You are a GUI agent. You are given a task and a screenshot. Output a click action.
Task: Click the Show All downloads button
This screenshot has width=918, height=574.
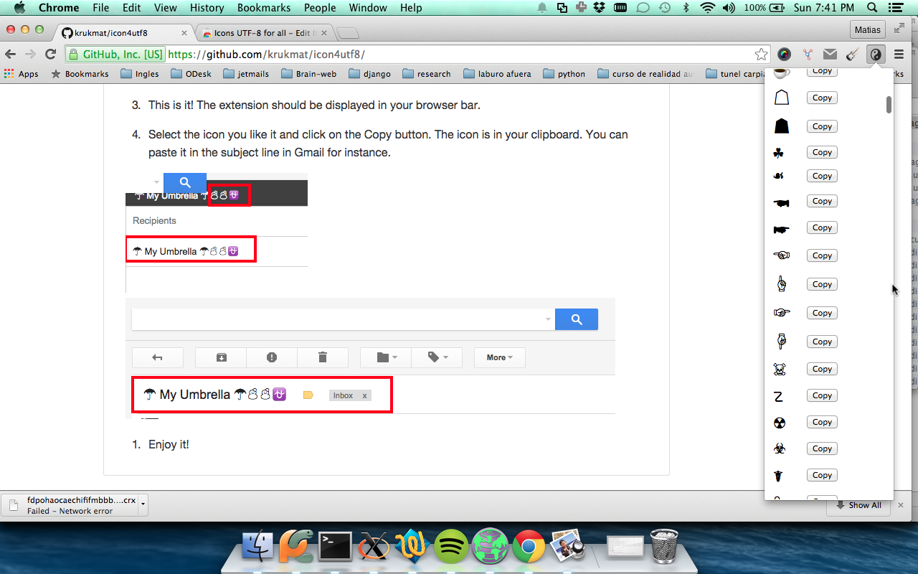pos(858,505)
